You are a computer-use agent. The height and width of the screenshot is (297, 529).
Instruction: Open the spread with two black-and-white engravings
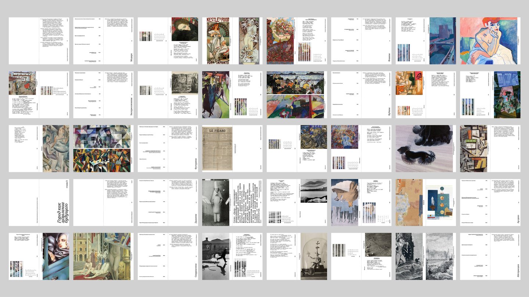tap(426, 256)
